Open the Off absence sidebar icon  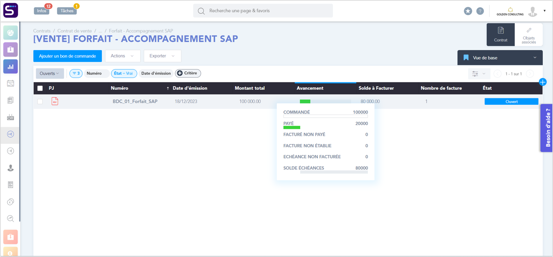(11, 117)
